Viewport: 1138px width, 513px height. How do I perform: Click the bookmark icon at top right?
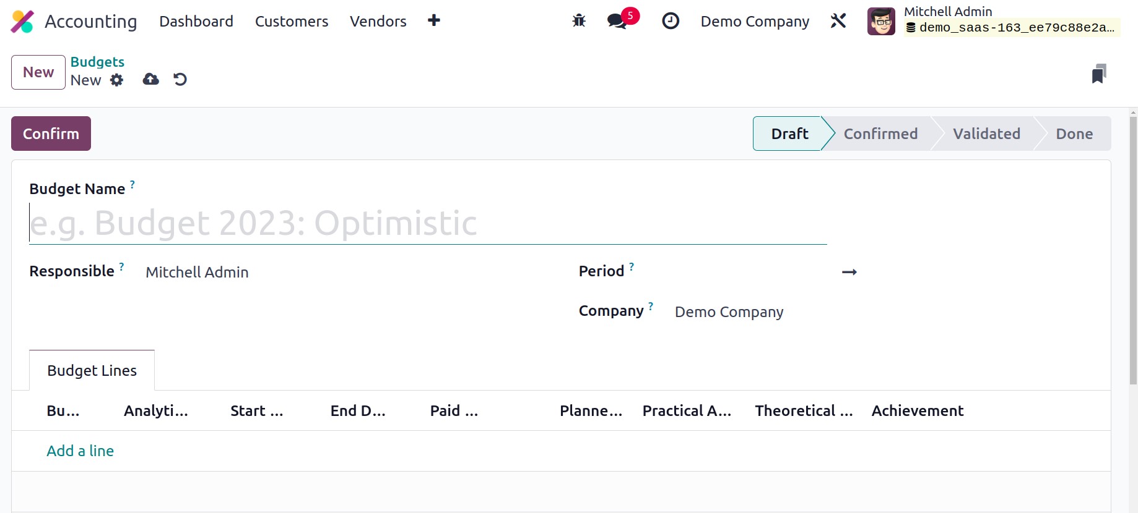[1099, 74]
